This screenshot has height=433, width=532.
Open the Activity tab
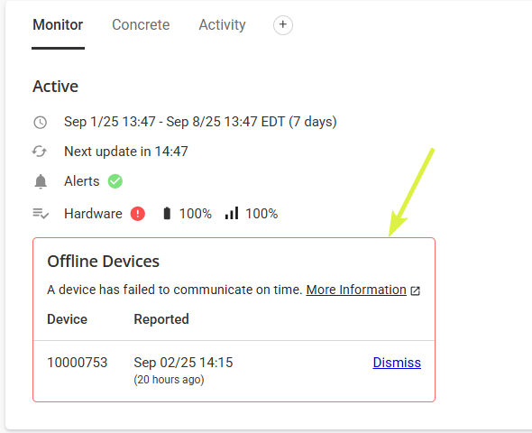point(222,24)
